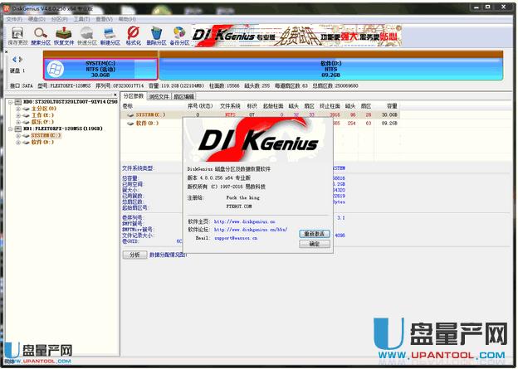Click the 备份分区 backup partition icon
518x369 pixels.
[178, 35]
